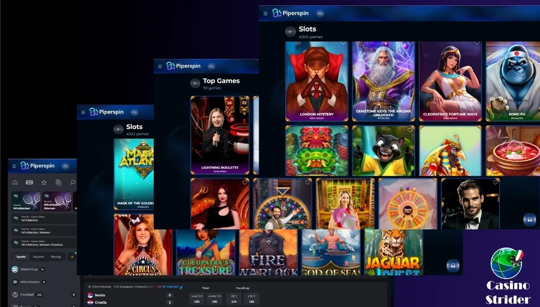Open hamburger menu in sportsbook window

[14, 166]
